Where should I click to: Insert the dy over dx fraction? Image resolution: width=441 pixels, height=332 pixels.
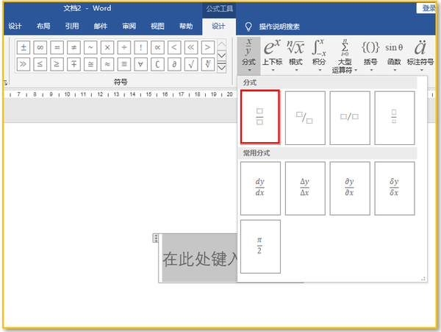(260, 188)
